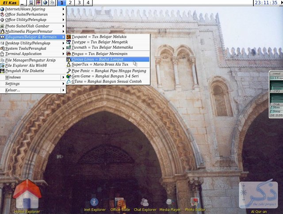The width and height of the screenshot is (283, 214).
Task: Launch Pipe Panic = Rangkai Pipa Hingga Panjang
Action: (108, 71)
